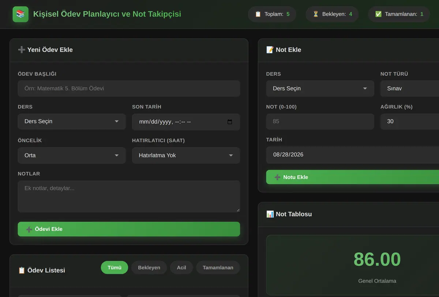Click the Toplam: 5 counter
The image size is (439, 297).
point(272,14)
